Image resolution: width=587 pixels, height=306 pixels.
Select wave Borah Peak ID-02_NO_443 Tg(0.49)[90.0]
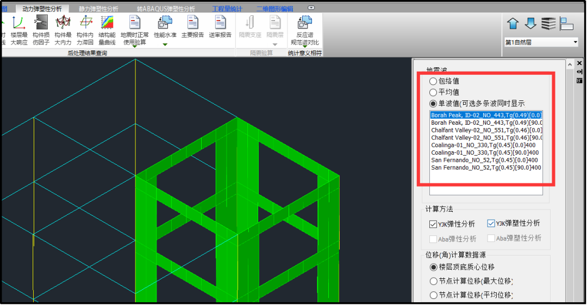(x=486, y=123)
